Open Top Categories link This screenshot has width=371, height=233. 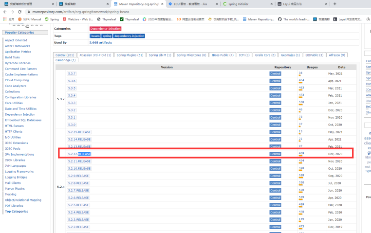tap(17, 211)
